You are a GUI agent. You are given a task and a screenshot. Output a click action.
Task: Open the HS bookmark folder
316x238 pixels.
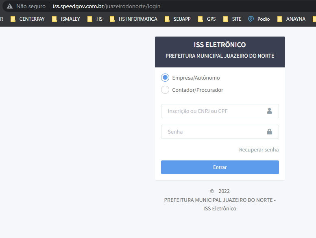pyautogui.click(x=95, y=19)
